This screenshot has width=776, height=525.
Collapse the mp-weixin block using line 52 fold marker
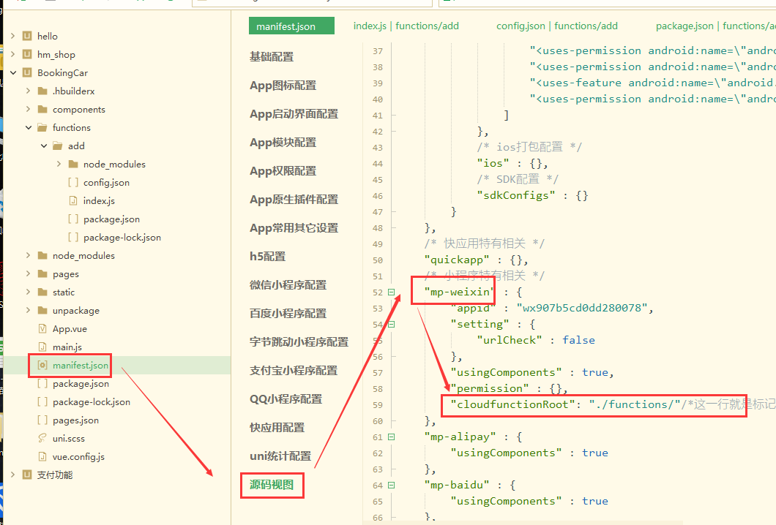[391, 291]
